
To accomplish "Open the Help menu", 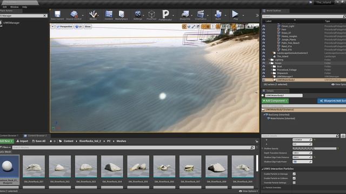I will (x=24, y=7).
